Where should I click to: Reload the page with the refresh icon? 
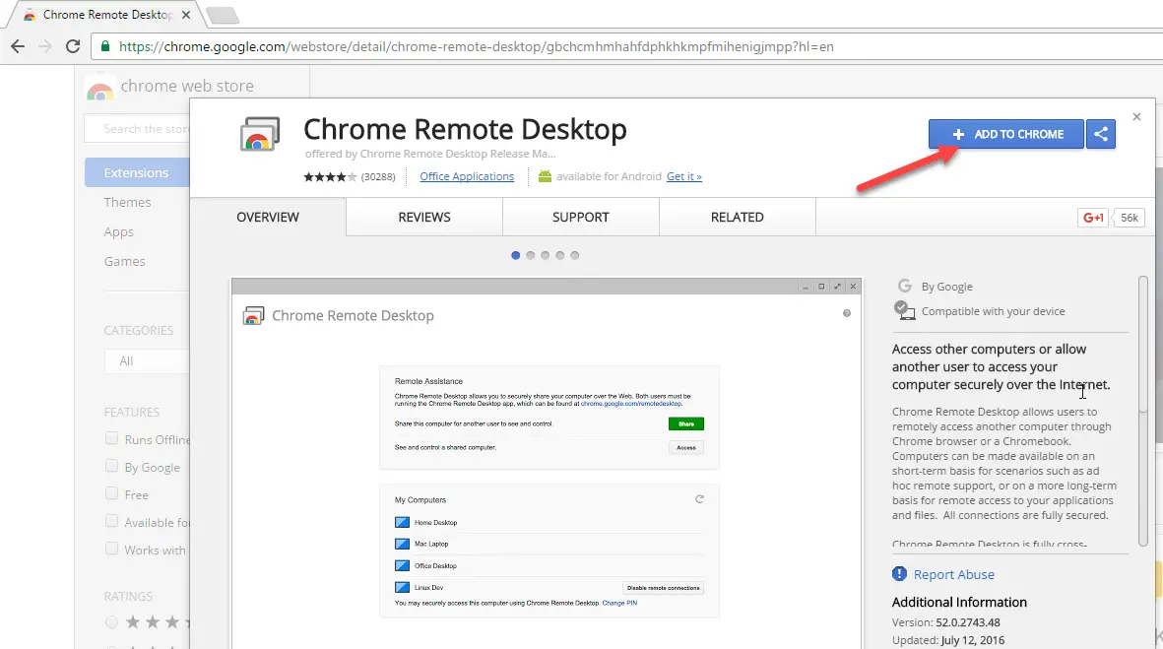[73, 46]
